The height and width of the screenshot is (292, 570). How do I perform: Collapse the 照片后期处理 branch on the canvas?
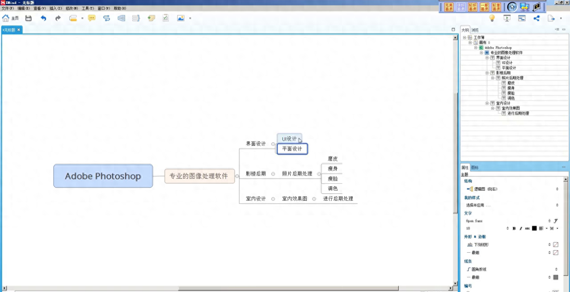pyautogui.click(x=319, y=174)
